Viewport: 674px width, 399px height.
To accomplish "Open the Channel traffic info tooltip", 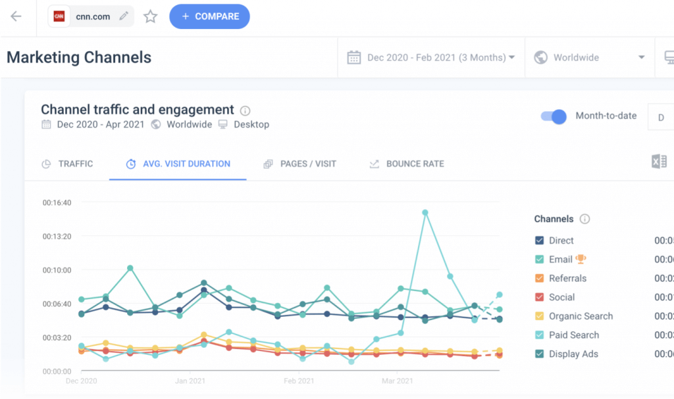I will point(246,109).
